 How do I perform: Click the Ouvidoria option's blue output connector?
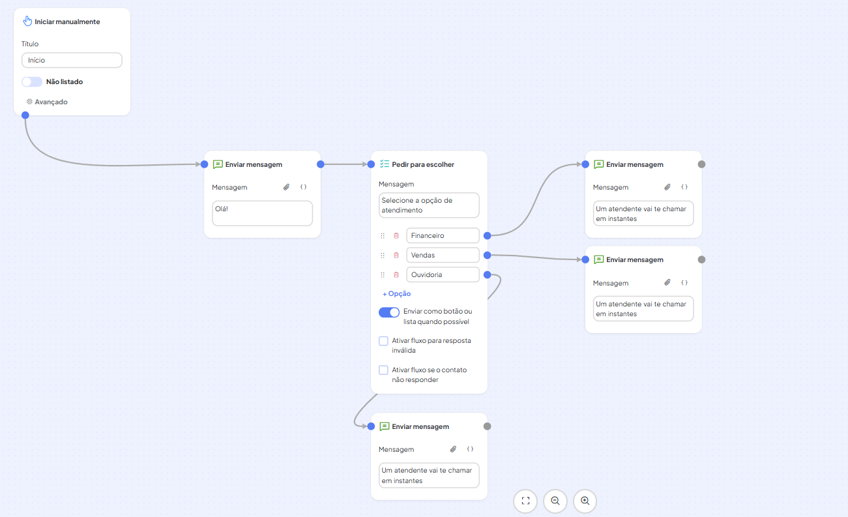488,275
